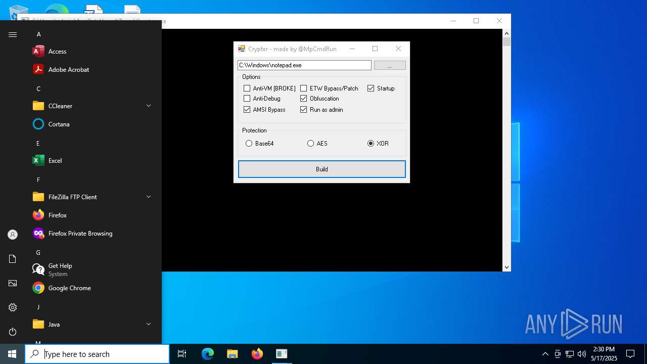The height and width of the screenshot is (364, 647).
Task: Open Documents from the Start sidebar
Action: click(x=13, y=259)
